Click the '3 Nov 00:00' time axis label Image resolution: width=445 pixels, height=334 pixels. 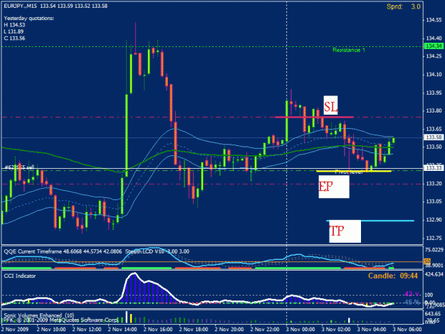[x=300, y=330]
